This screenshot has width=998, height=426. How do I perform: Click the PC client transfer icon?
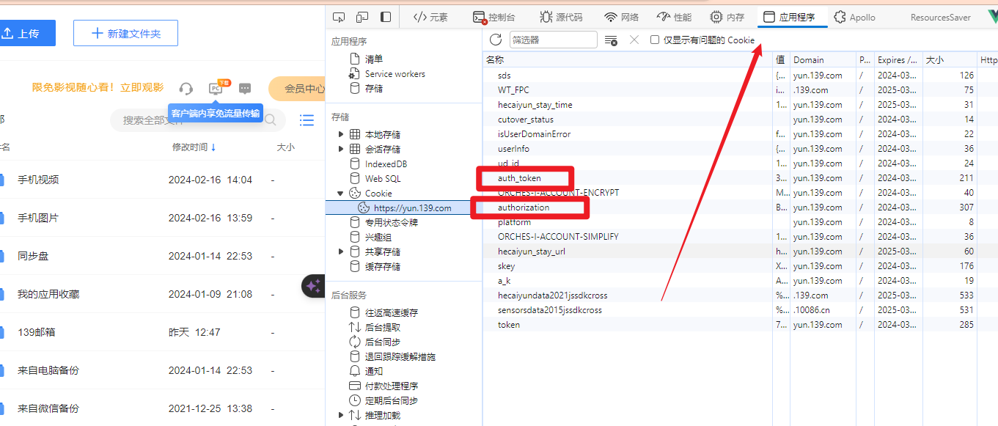click(x=215, y=88)
